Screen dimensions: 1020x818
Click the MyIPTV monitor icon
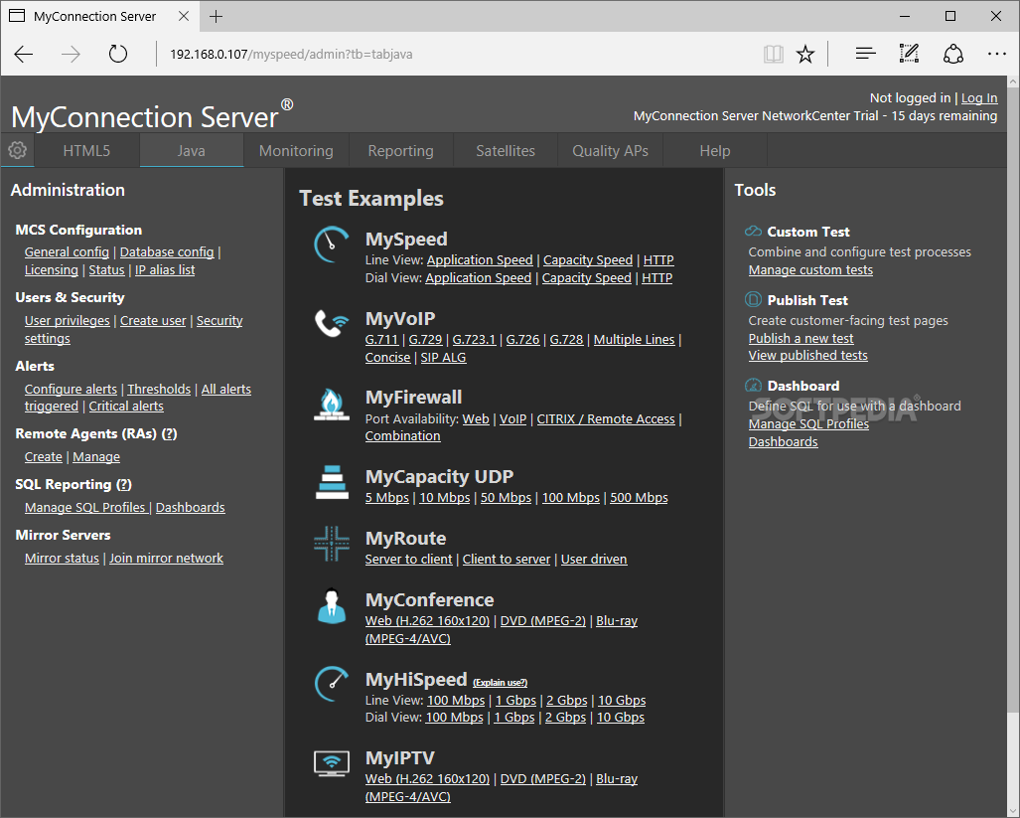coord(332,762)
